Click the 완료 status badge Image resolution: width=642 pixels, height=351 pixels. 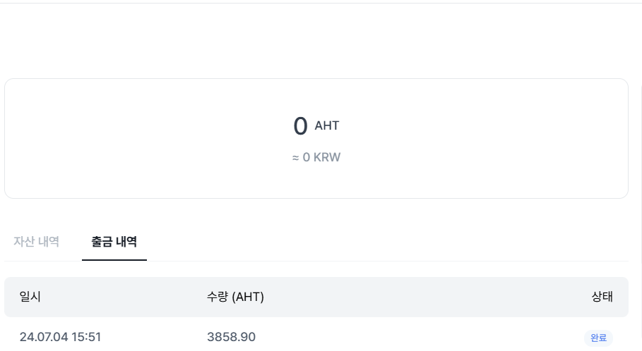click(x=598, y=338)
